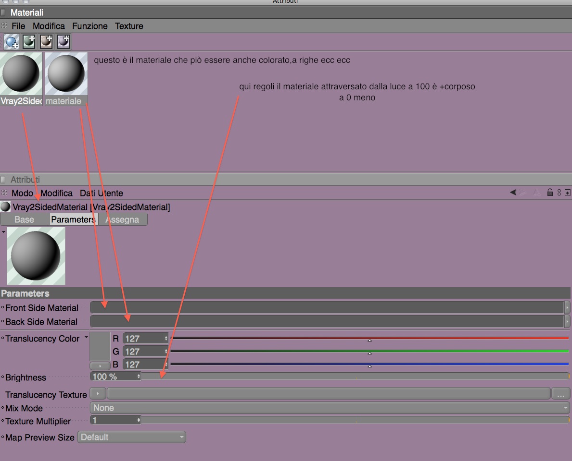Click the two-circles icon beside the padlock
The height and width of the screenshot is (461, 572).
(x=559, y=193)
